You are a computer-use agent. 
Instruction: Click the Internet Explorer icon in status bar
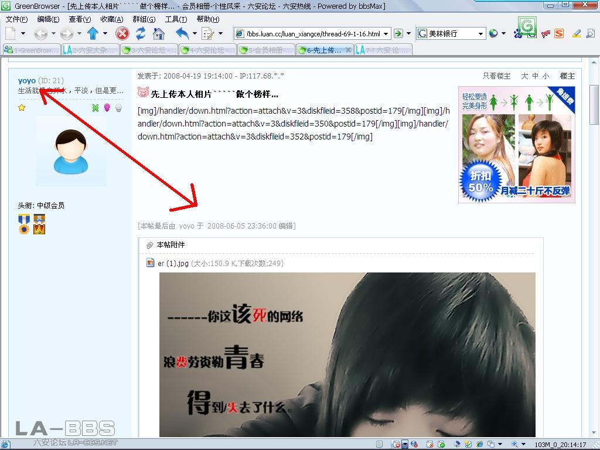point(479,444)
